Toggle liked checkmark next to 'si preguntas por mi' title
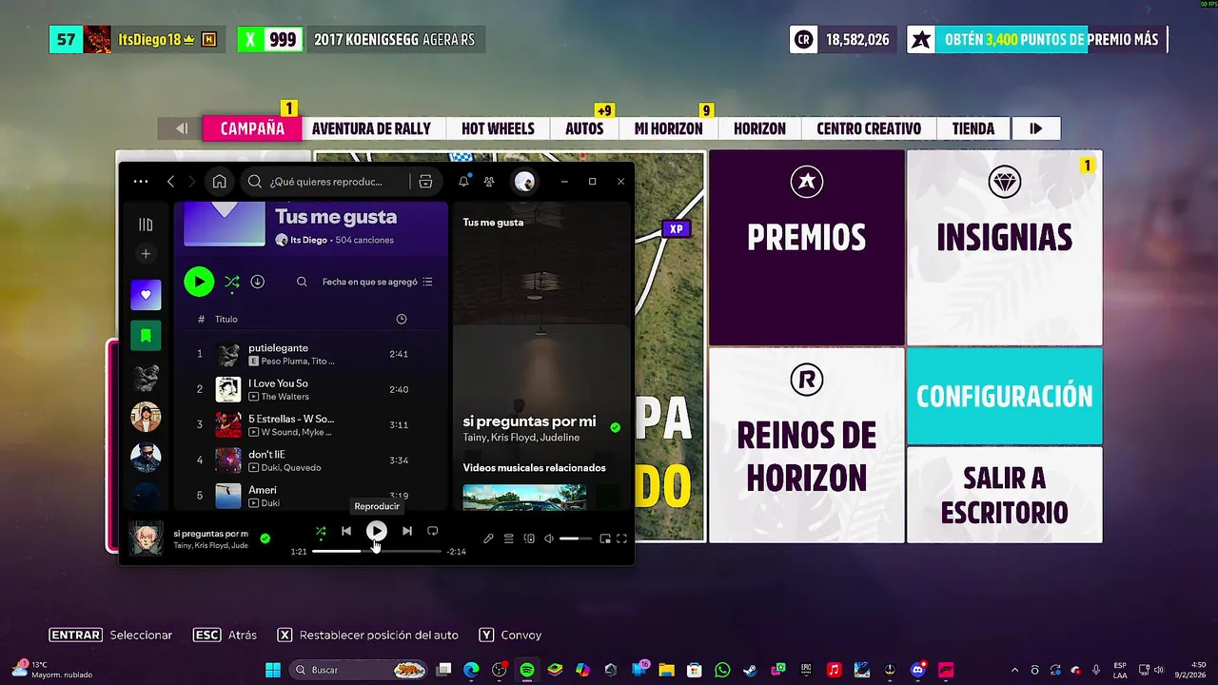 point(615,428)
